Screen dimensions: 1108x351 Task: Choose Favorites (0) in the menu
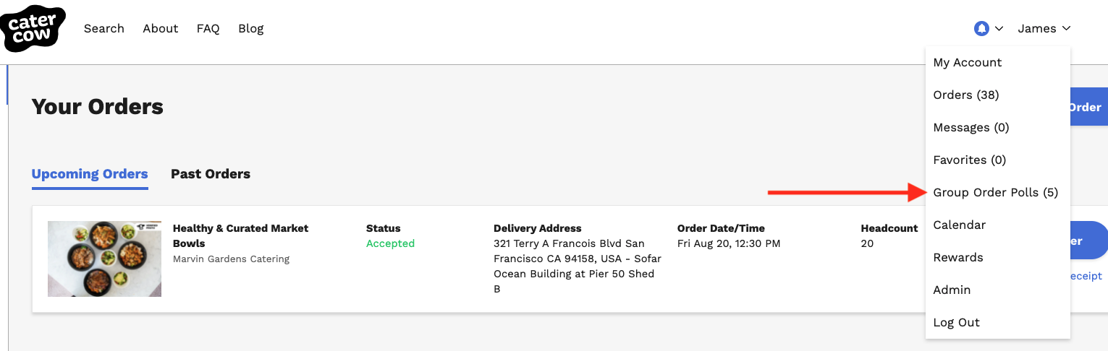970,160
